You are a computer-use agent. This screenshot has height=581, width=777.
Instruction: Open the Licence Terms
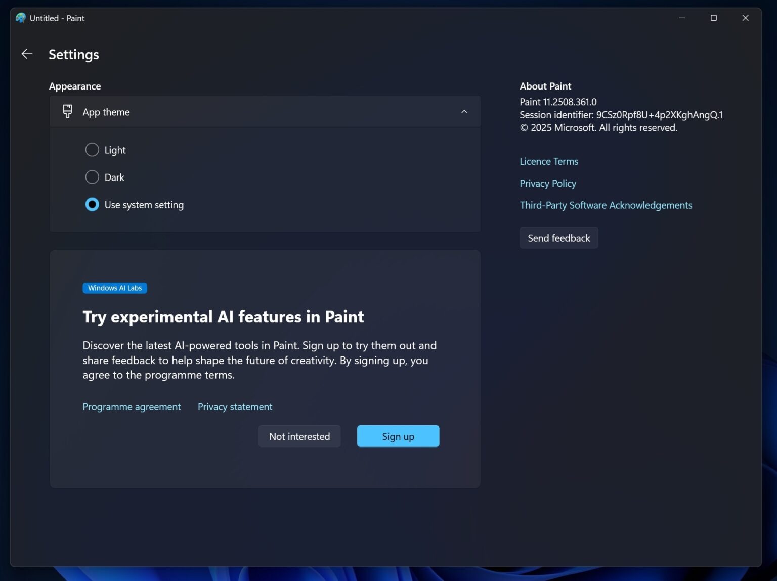tap(548, 161)
